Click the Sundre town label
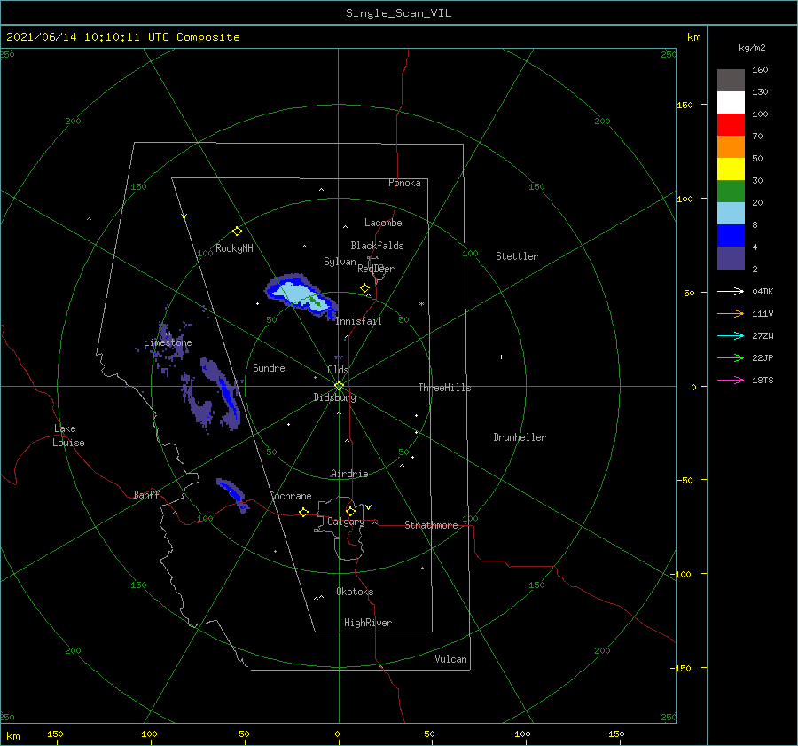Viewport: 798px width, 746px height. point(269,367)
